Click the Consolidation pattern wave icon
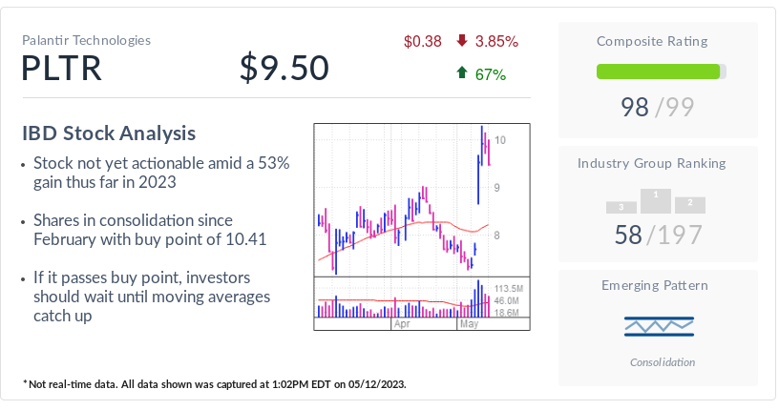This screenshot has height=410, width=779. point(659,327)
